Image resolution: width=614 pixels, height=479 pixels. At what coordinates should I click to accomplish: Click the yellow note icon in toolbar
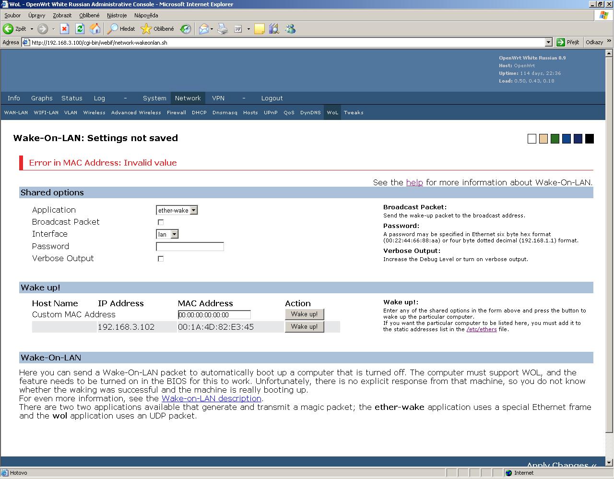[x=260, y=29]
